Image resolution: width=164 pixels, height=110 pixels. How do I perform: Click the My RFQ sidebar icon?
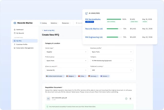(x=15, y=41)
